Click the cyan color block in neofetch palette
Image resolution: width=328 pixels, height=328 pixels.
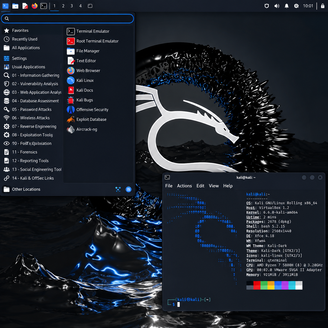click(x=292, y=285)
